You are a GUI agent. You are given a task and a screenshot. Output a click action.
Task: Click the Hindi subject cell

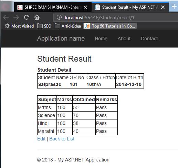click(47, 123)
